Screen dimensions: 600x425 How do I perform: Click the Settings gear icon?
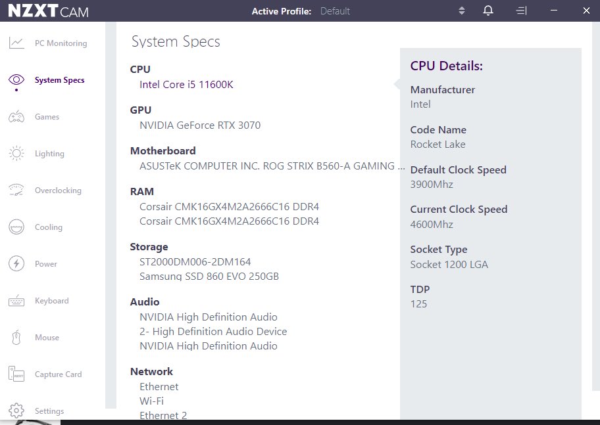16,411
